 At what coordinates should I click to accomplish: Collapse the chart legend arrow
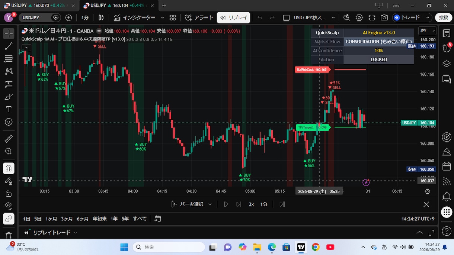click(26, 47)
